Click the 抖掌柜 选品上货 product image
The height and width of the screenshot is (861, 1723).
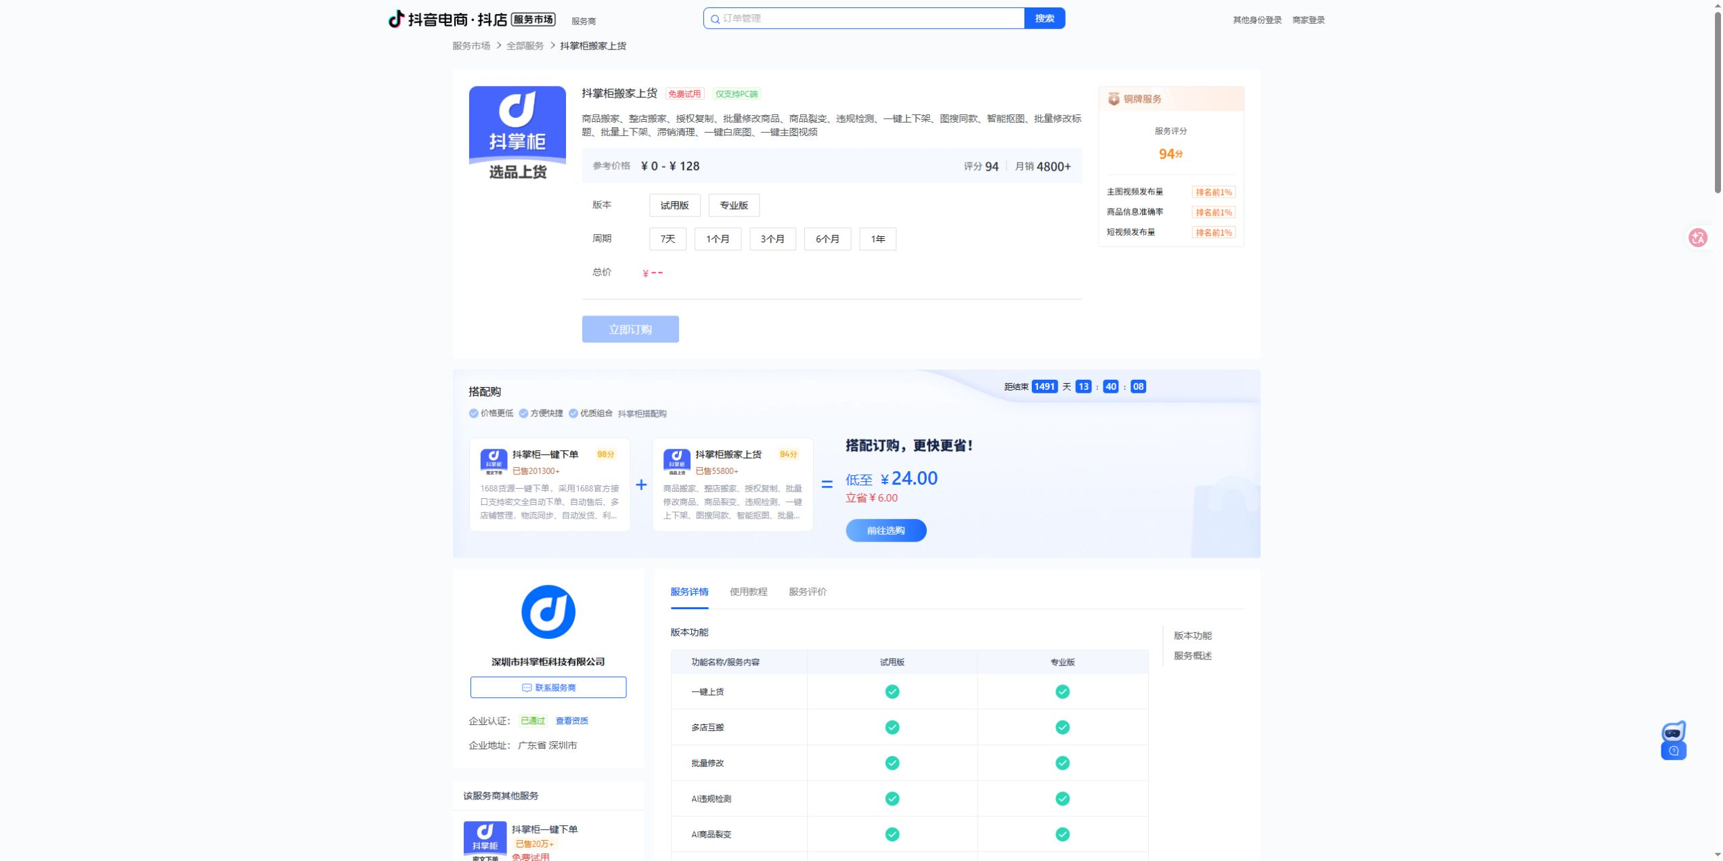tap(517, 134)
